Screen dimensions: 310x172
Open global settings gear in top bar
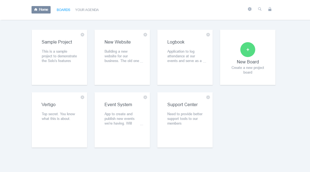pos(250,9)
